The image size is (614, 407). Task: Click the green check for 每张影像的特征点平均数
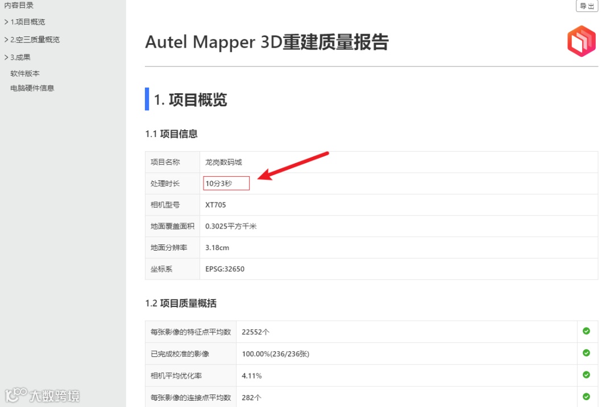pyautogui.click(x=586, y=331)
